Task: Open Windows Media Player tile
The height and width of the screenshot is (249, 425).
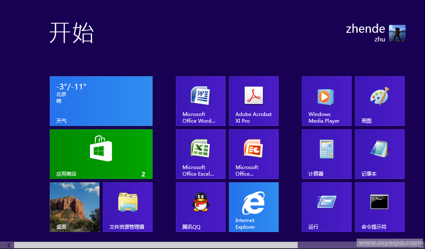Action: (327, 101)
